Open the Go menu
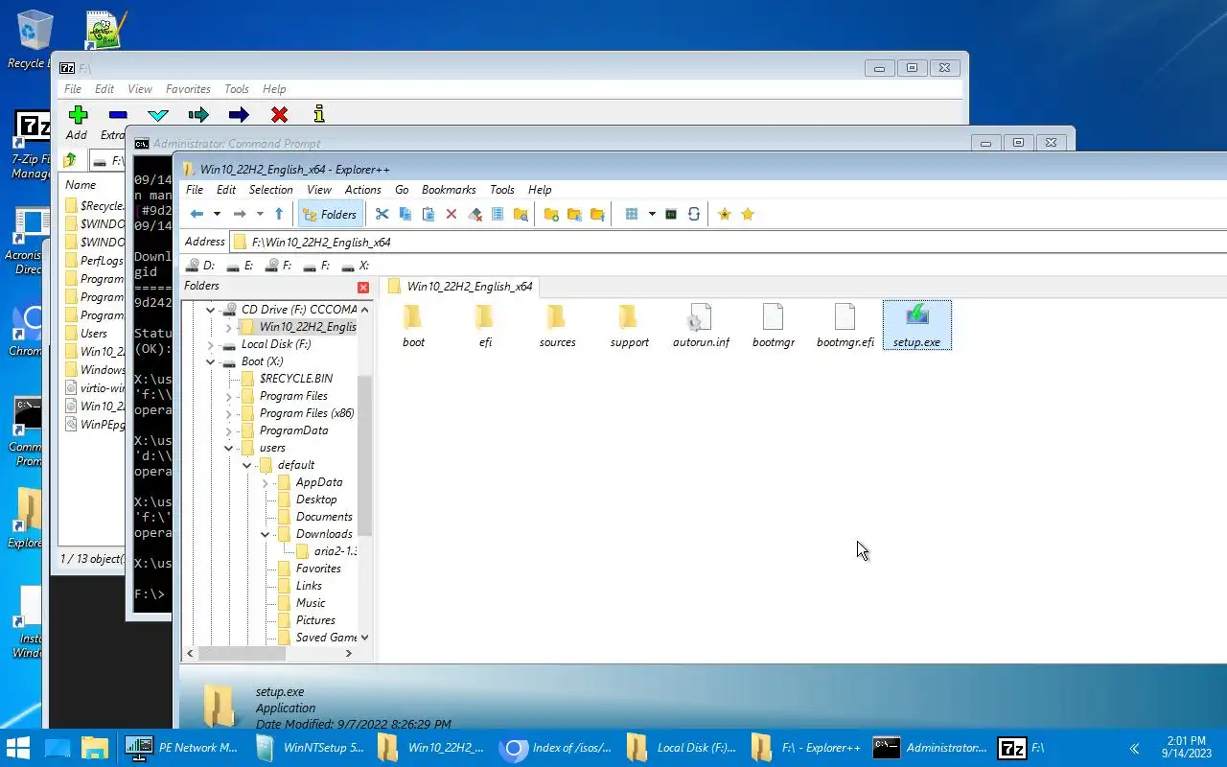The height and width of the screenshot is (767, 1227). 402,190
